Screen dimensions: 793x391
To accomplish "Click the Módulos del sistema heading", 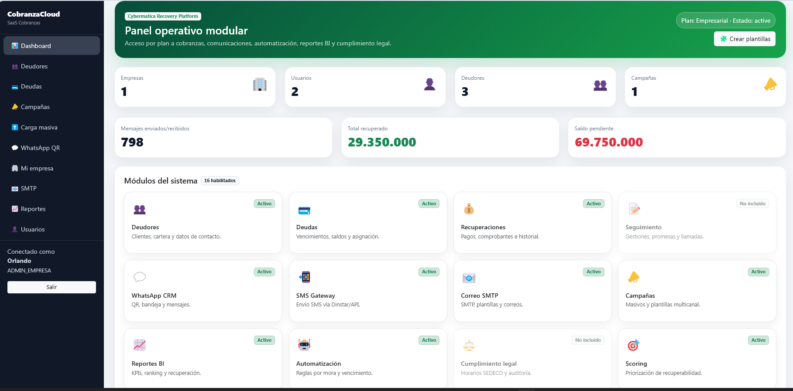I will click(161, 181).
